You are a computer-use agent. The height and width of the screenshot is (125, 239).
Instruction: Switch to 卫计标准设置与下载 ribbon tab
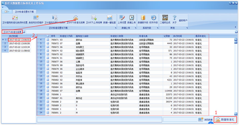24,12
